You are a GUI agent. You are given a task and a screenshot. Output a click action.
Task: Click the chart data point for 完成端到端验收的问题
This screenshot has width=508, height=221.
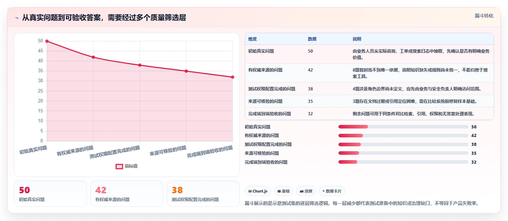tap(233, 77)
